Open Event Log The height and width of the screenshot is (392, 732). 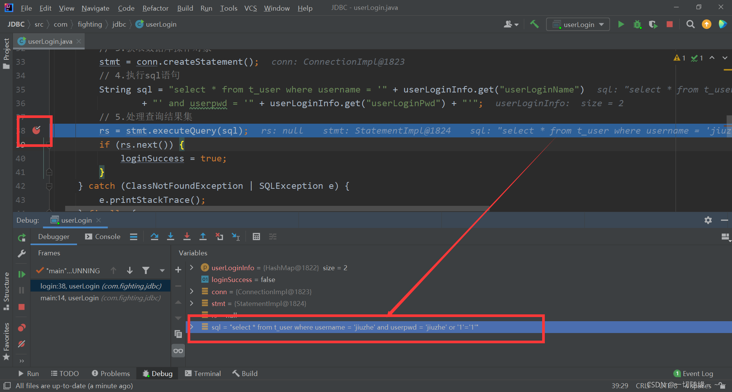click(693, 374)
